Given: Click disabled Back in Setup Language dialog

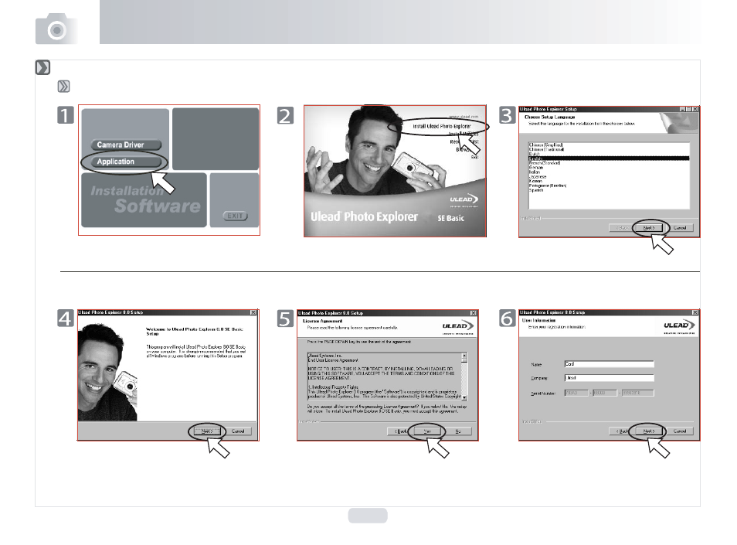Looking at the screenshot, I should click(x=622, y=227).
